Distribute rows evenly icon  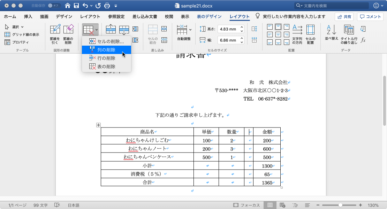[254, 29]
